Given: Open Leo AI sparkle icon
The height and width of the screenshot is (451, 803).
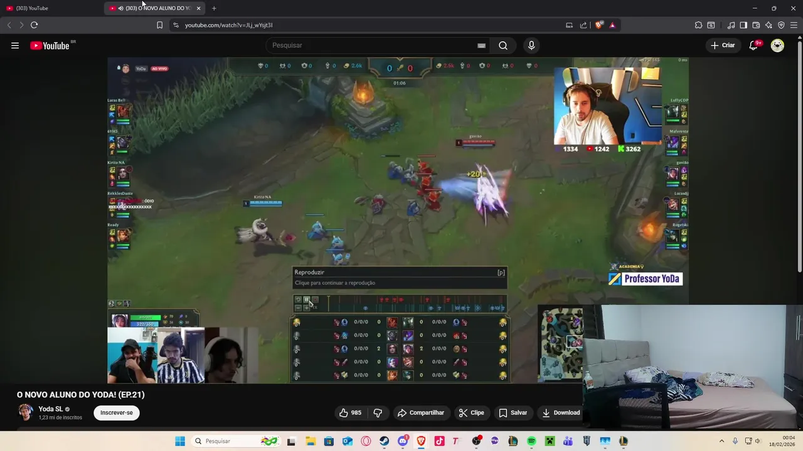Looking at the screenshot, I should (768, 25).
